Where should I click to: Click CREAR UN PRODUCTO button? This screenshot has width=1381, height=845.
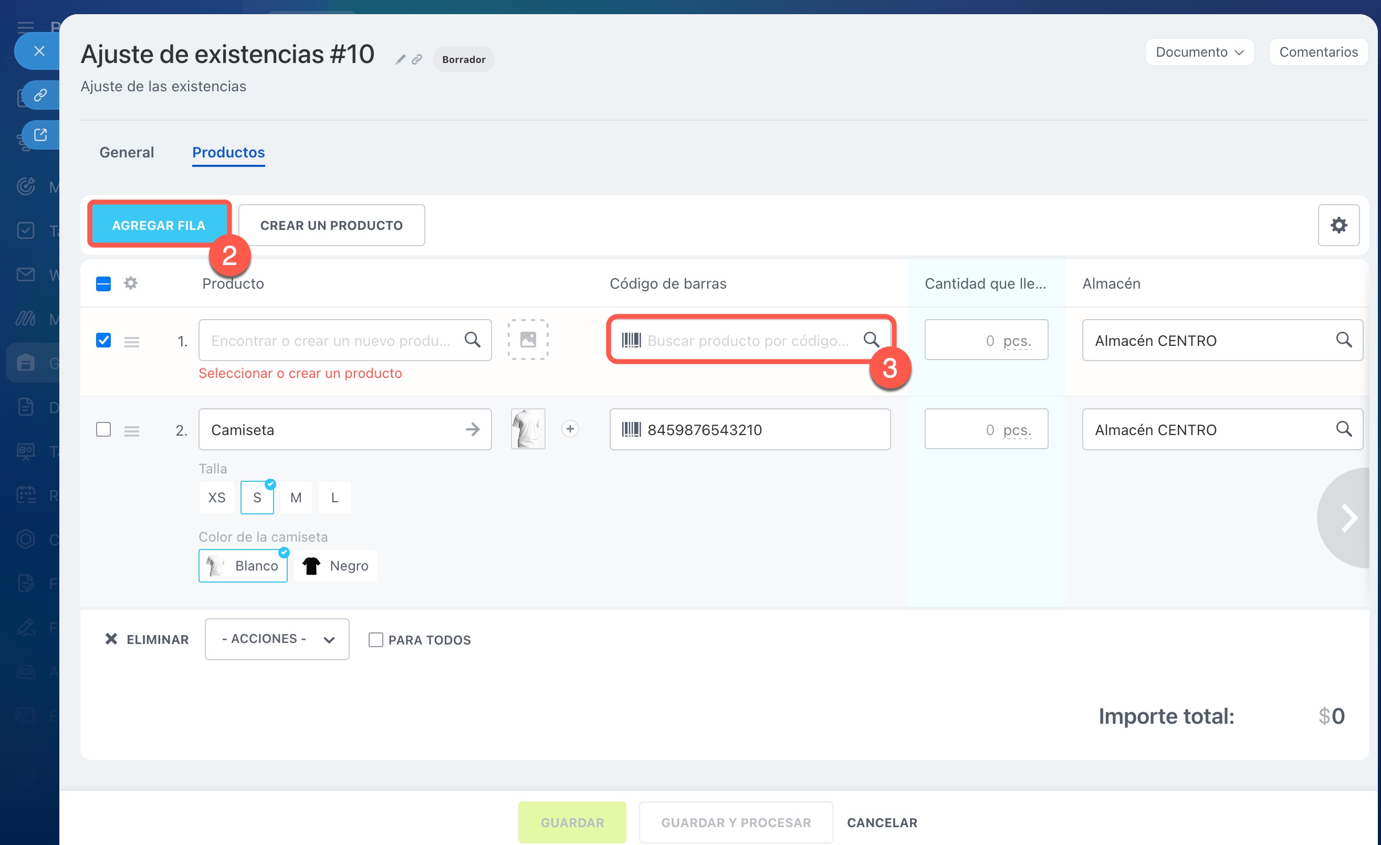pyautogui.click(x=331, y=225)
